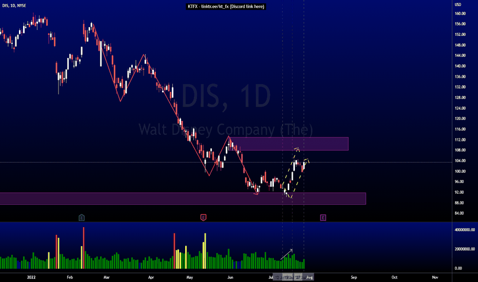Click the tallest red volume bar in February
This screenshot has height=282, width=478.
(84, 248)
